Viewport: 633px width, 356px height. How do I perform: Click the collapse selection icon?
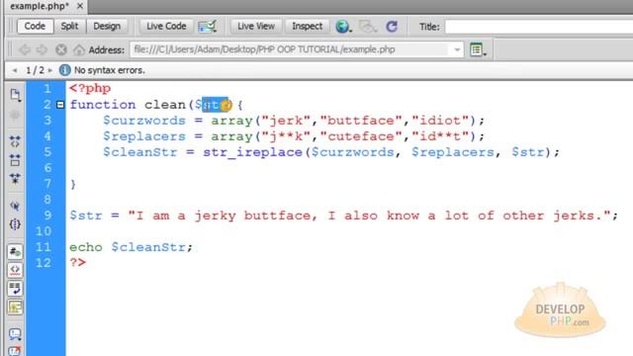click(15, 160)
